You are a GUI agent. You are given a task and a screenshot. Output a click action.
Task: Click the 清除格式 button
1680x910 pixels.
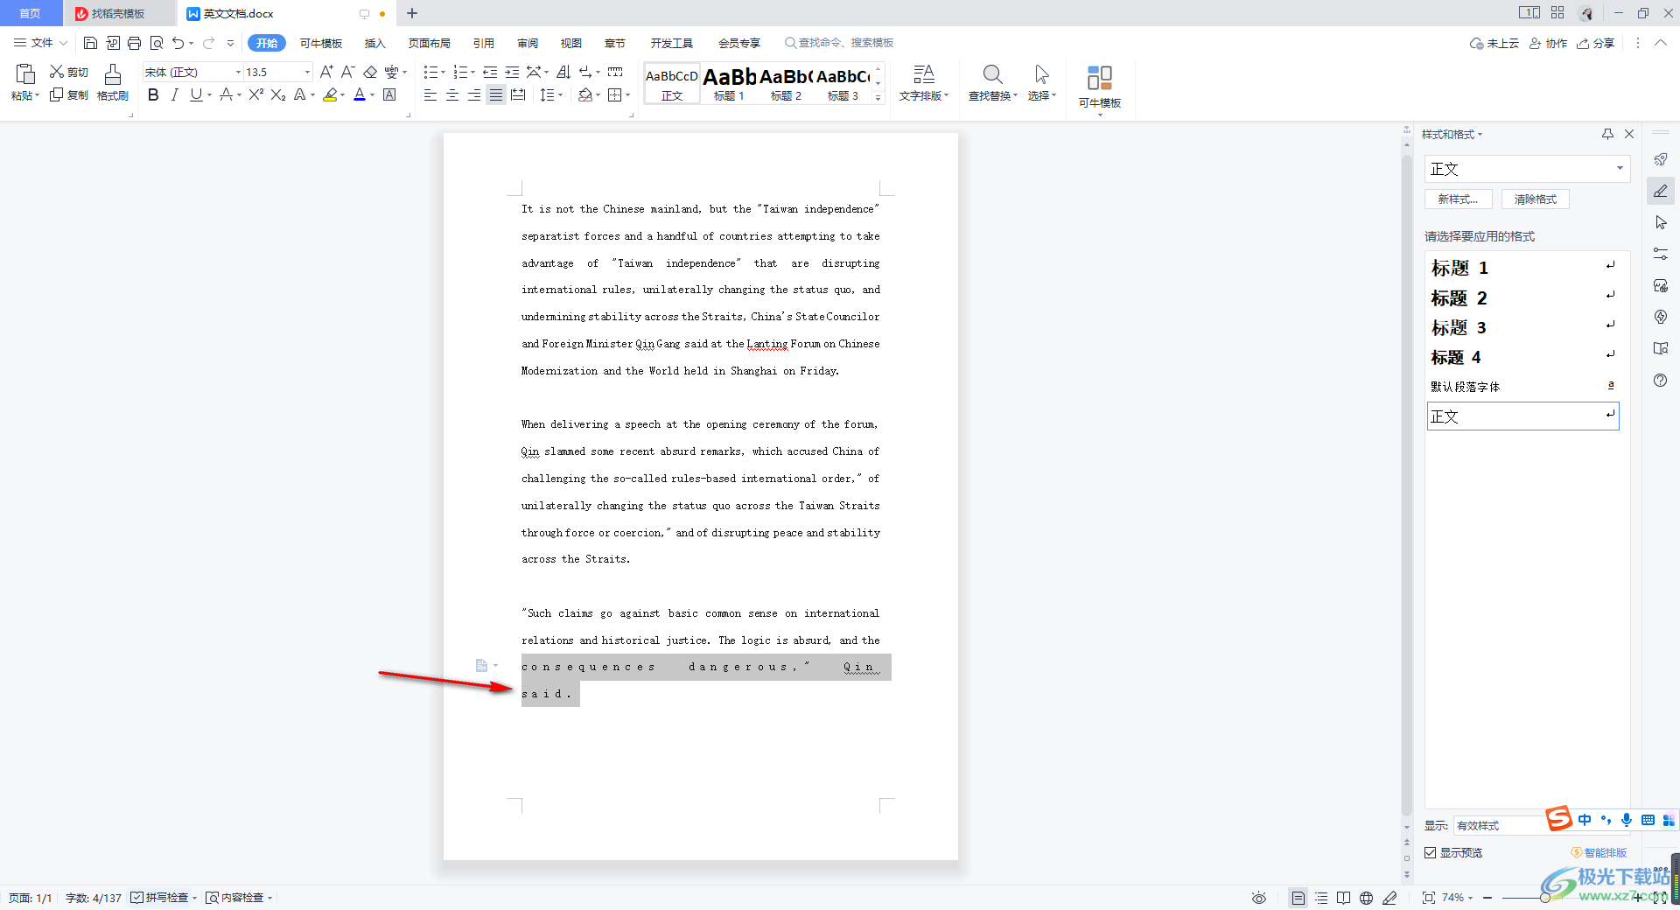(x=1536, y=199)
